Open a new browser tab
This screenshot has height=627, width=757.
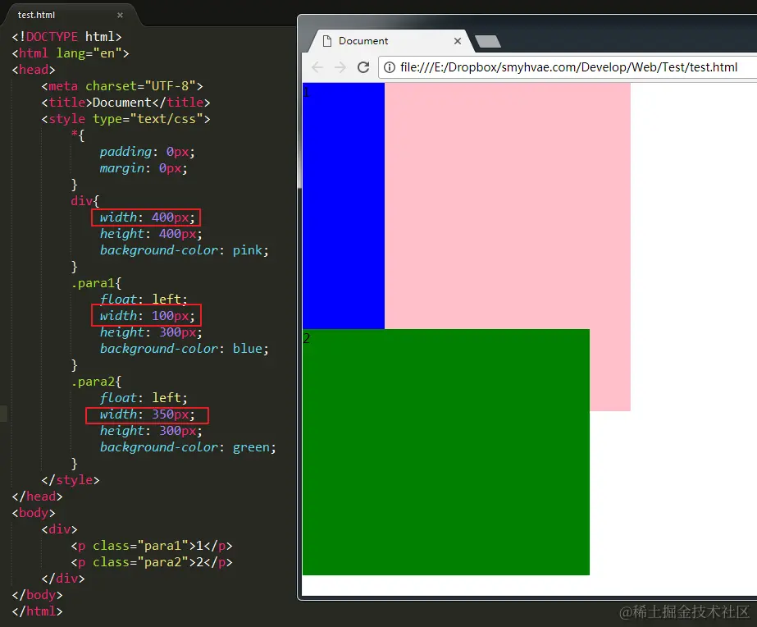(488, 42)
